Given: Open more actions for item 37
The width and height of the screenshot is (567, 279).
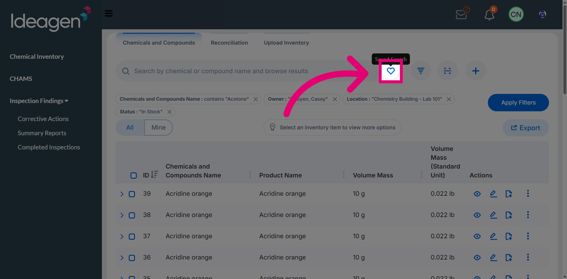Looking at the screenshot, I should [x=528, y=236].
